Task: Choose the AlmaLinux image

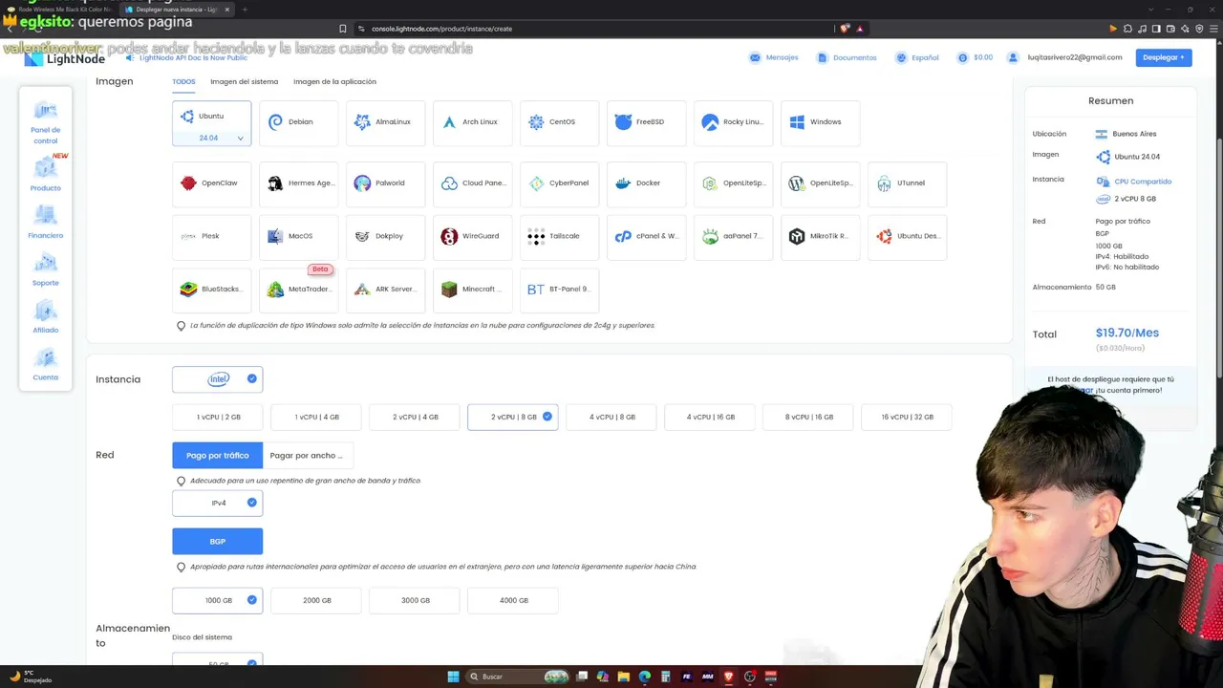Action: click(x=385, y=122)
